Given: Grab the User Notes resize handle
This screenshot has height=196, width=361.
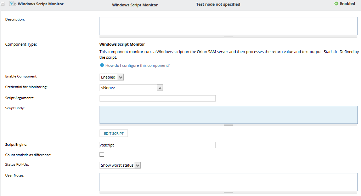Looking at the screenshot, I should click(x=229, y=192).
